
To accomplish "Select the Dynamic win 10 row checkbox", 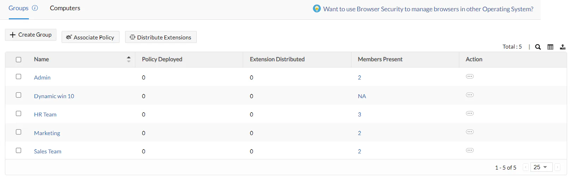I will pos(19,95).
